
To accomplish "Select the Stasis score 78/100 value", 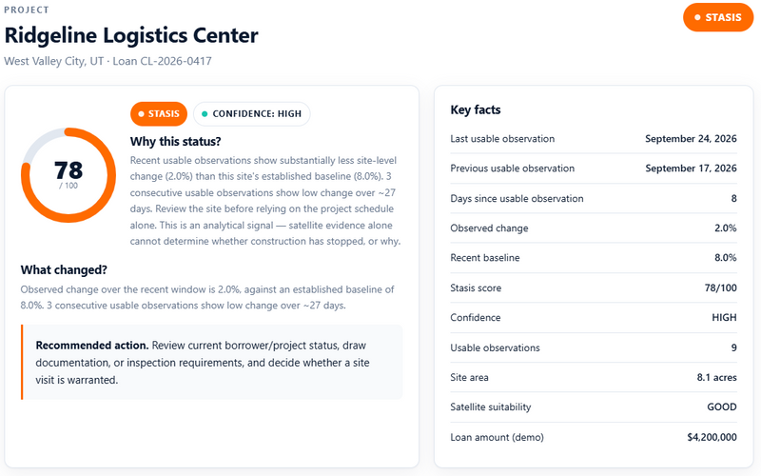I will (x=720, y=288).
